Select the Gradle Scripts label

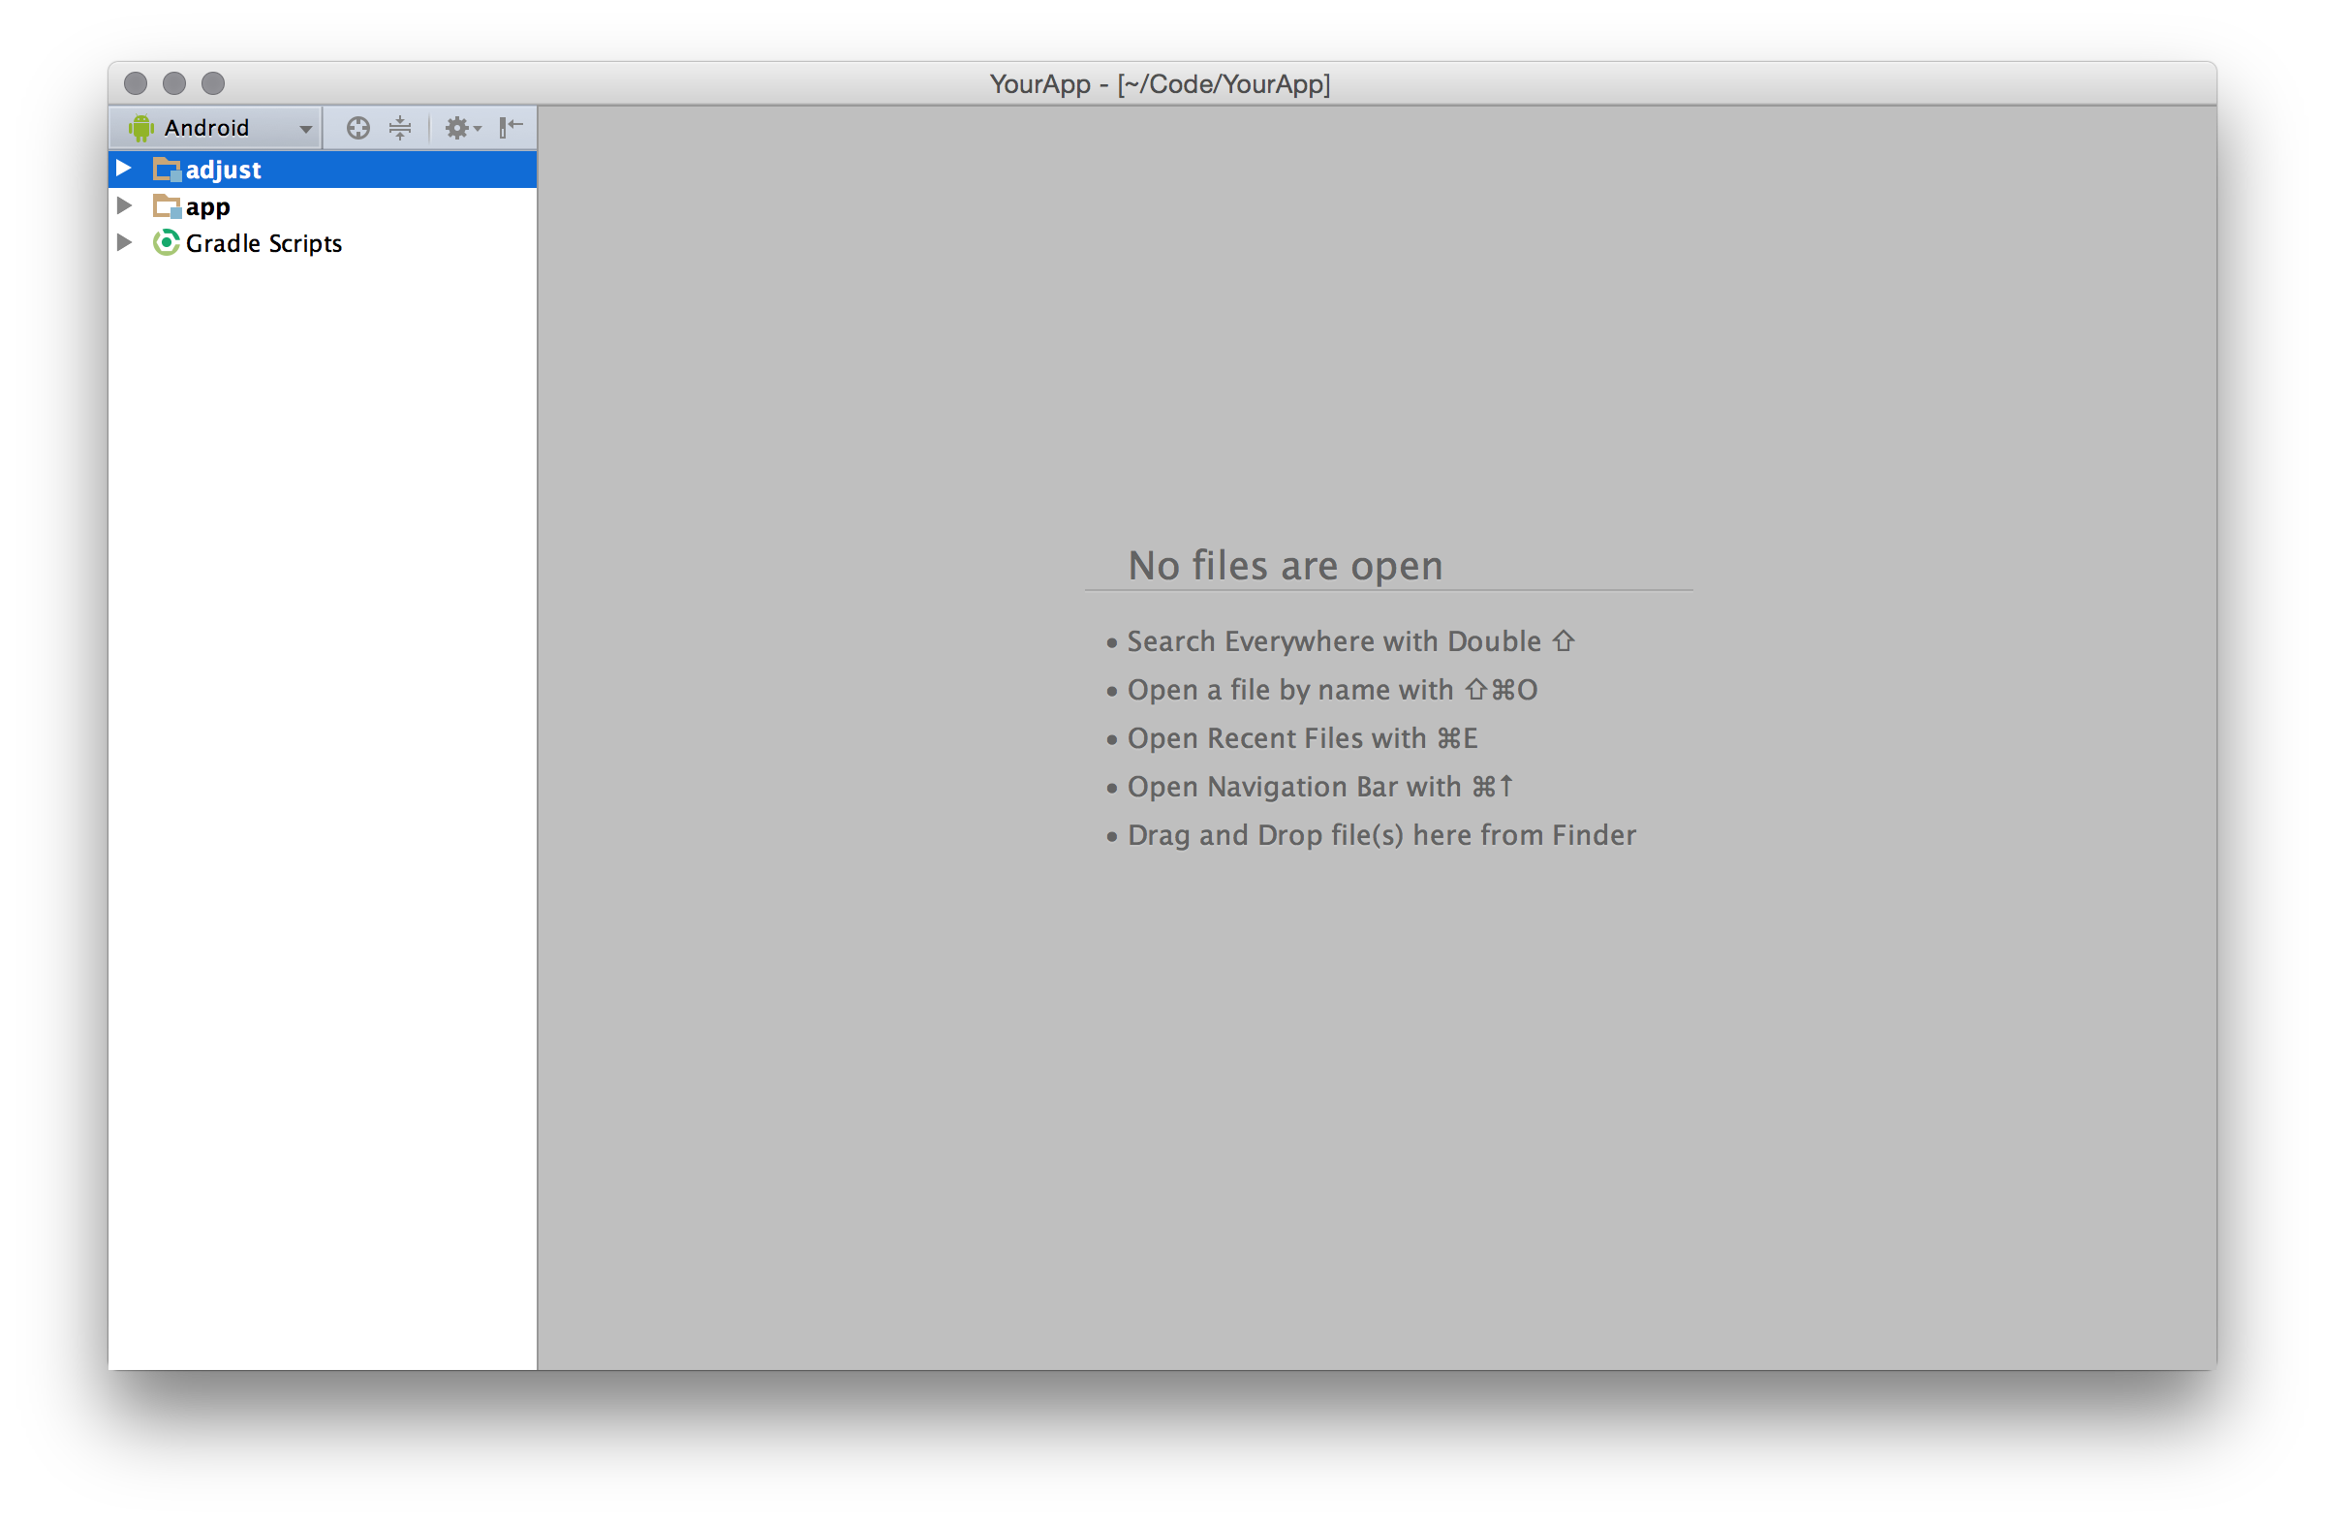(x=263, y=243)
